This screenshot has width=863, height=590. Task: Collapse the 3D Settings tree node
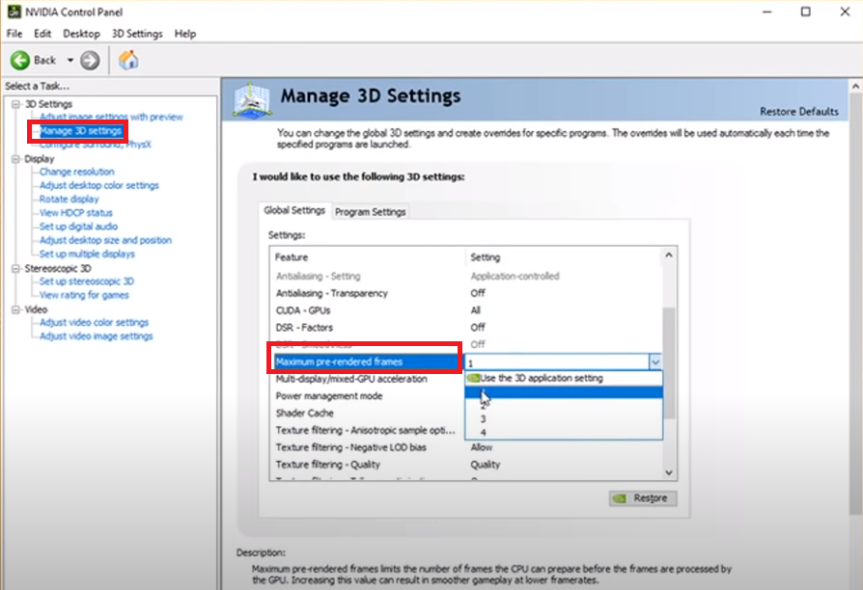point(16,104)
